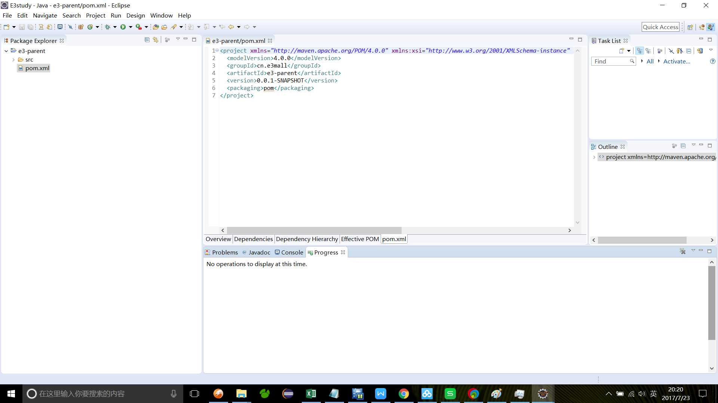Click the Activate... task link

(x=676, y=61)
